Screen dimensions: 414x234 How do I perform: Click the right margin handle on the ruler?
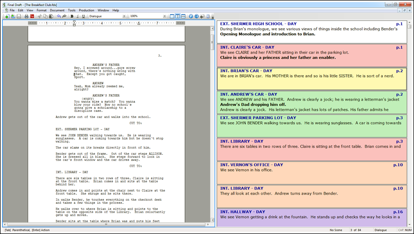pyautogui.click(x=180, y=23)
